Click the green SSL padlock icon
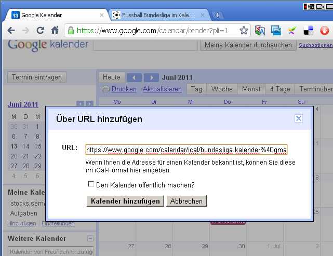This screenshot has width=333, height=256. (x=71, y=31)
